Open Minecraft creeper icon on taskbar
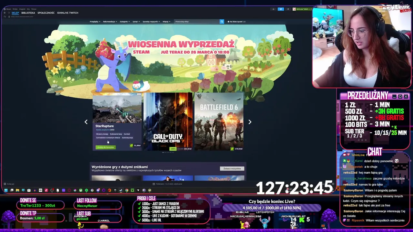This screenshot has height=232, width=413. point(132,190)
